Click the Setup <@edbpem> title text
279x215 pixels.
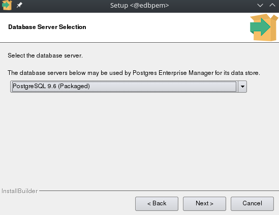[x=139, y=6]
